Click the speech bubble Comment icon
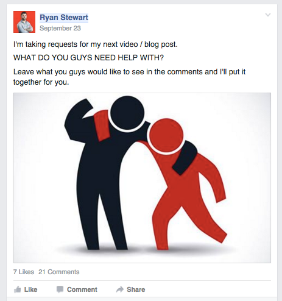The image size is (282, 301). pos(60,289)
